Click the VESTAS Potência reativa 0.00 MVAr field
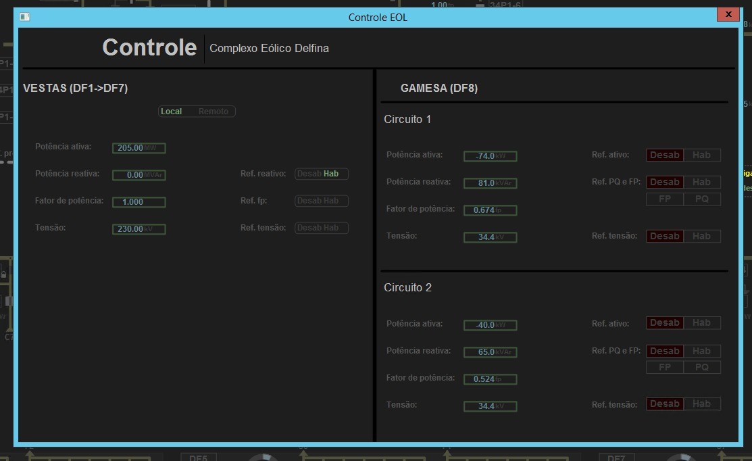Viewport: 752px width, 461px height. pyautogui.click(x=139, y=174)
